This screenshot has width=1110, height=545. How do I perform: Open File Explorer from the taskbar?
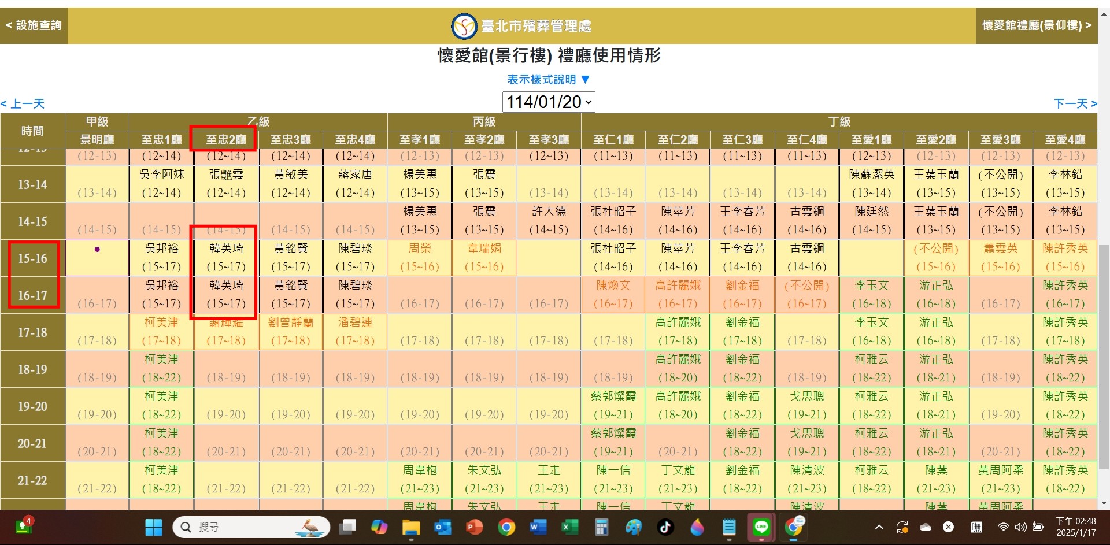coord(411,527)
